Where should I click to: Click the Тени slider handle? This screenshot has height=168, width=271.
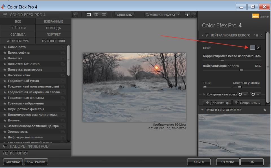pyautogui.click(x=205, y=87)
